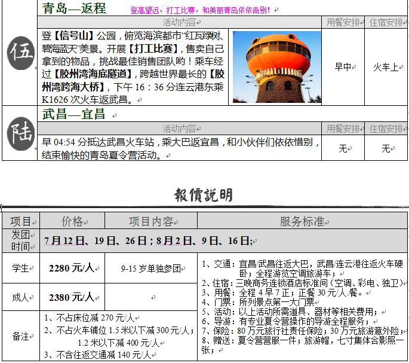The height and width of the screenshot is (363, 409).
Task: Click the heading 武昌—宜昌
Action: (73, 114)
